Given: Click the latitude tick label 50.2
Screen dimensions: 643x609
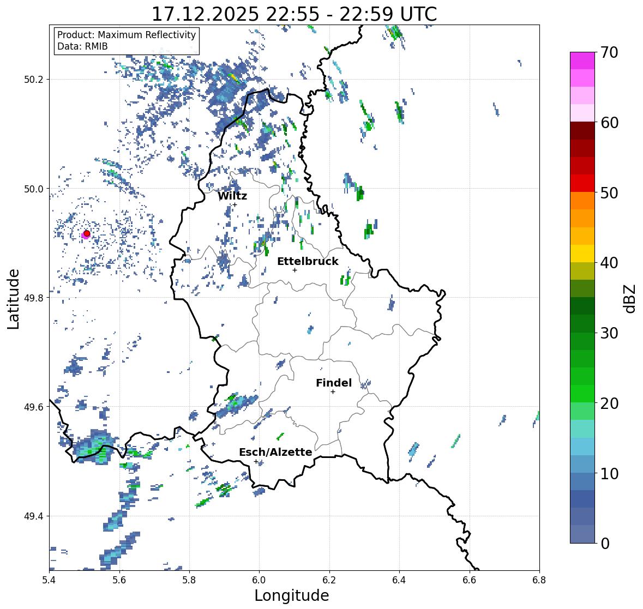Looking at the screenshot, I should [x=34, y=80].
